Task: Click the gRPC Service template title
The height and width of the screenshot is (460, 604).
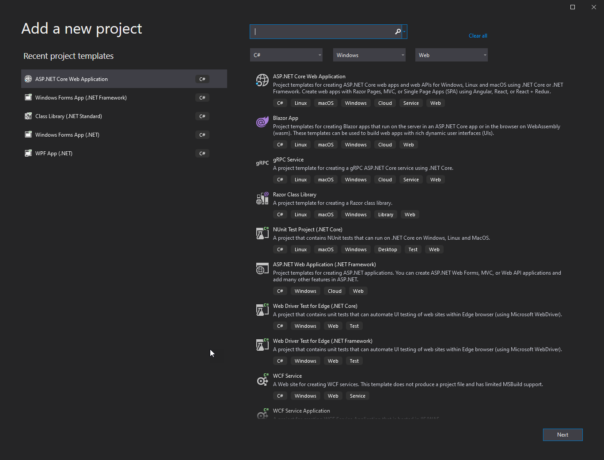Action: pos(288,160)
